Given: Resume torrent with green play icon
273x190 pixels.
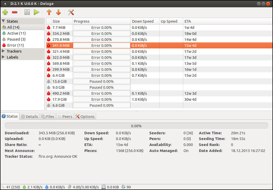Looking at the screenshot, I should point(37,12).
